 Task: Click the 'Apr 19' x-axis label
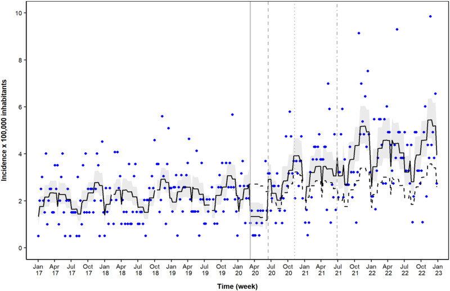(188, 270)
